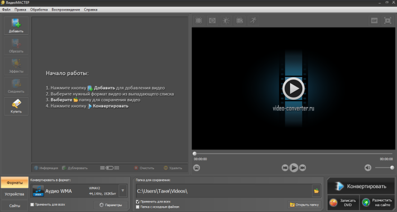Skip forward with the next button
Image resolution: width=397 pixels, height=212 pixels.
tap(303, 167)
